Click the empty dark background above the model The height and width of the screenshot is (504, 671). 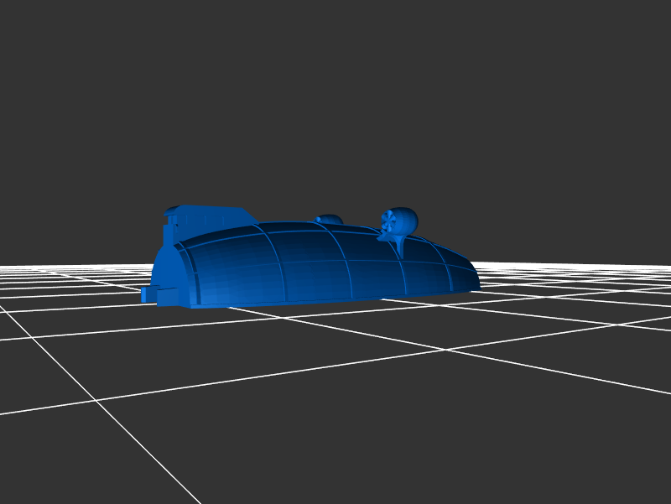pyautogui.click(x=335, y=101)
